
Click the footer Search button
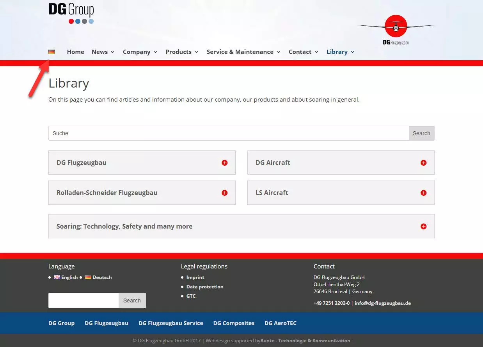(x=132, y=300)
